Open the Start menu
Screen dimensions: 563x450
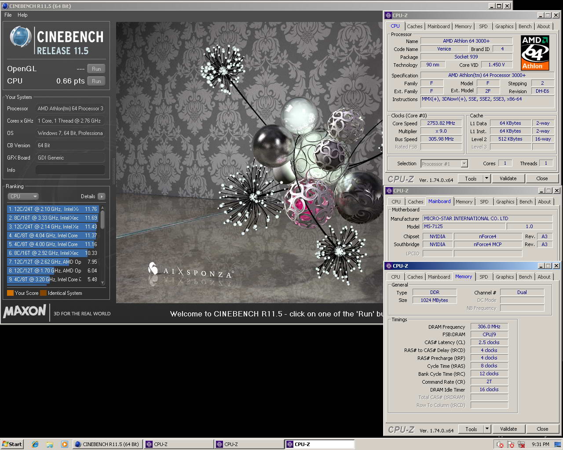[12, 444]
